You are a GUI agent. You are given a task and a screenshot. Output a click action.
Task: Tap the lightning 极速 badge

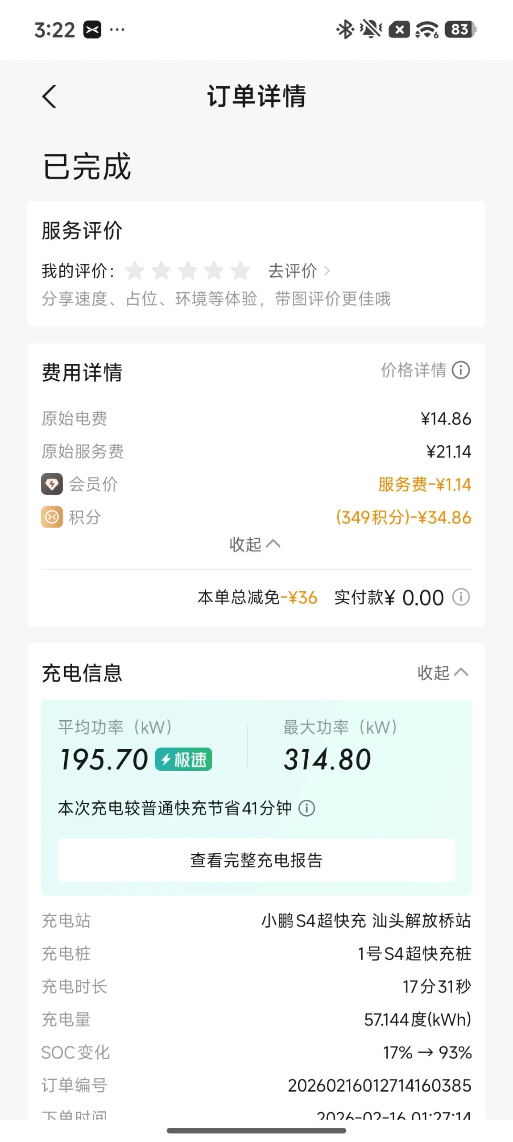click(x=183, y=760)
